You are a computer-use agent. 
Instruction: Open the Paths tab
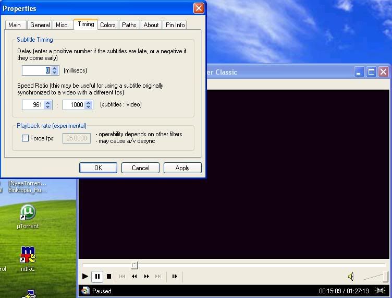[129, 25]
